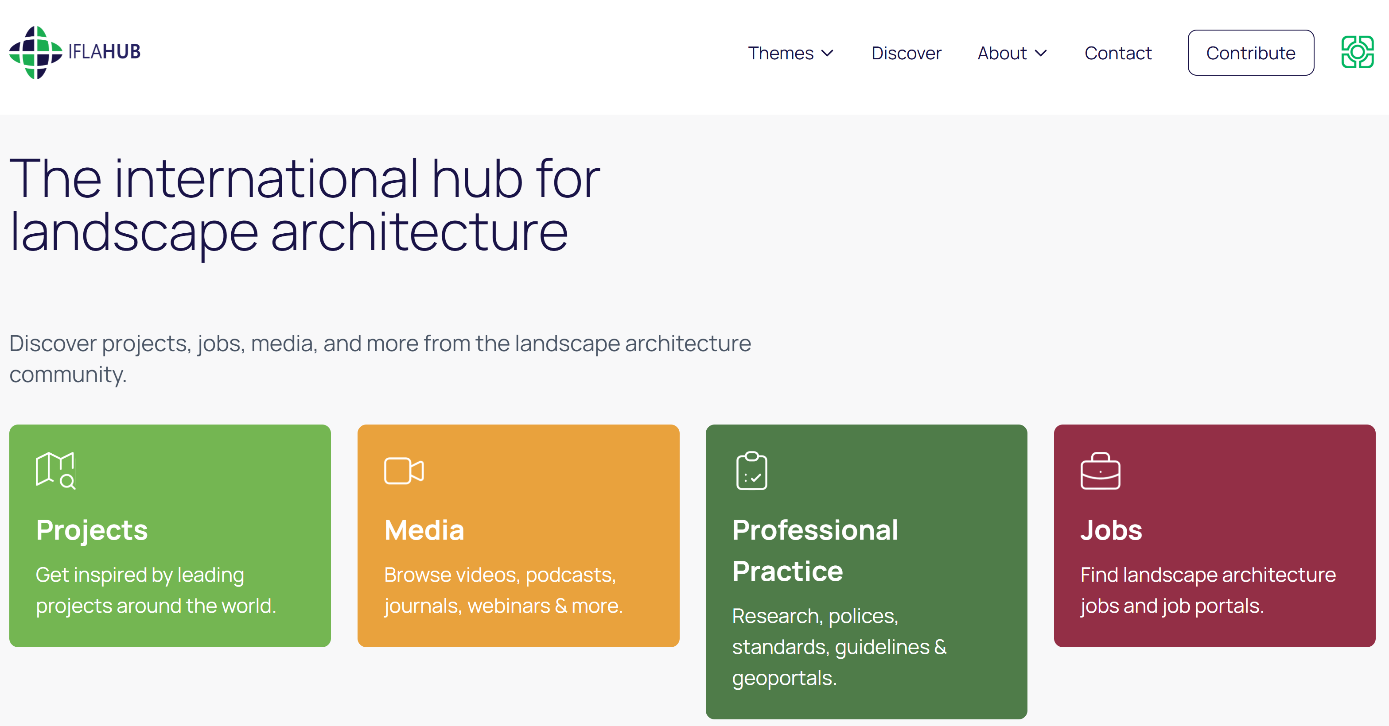Go to the Discover page
This screenshot has width=1389, height=726.
coord(906,53)
